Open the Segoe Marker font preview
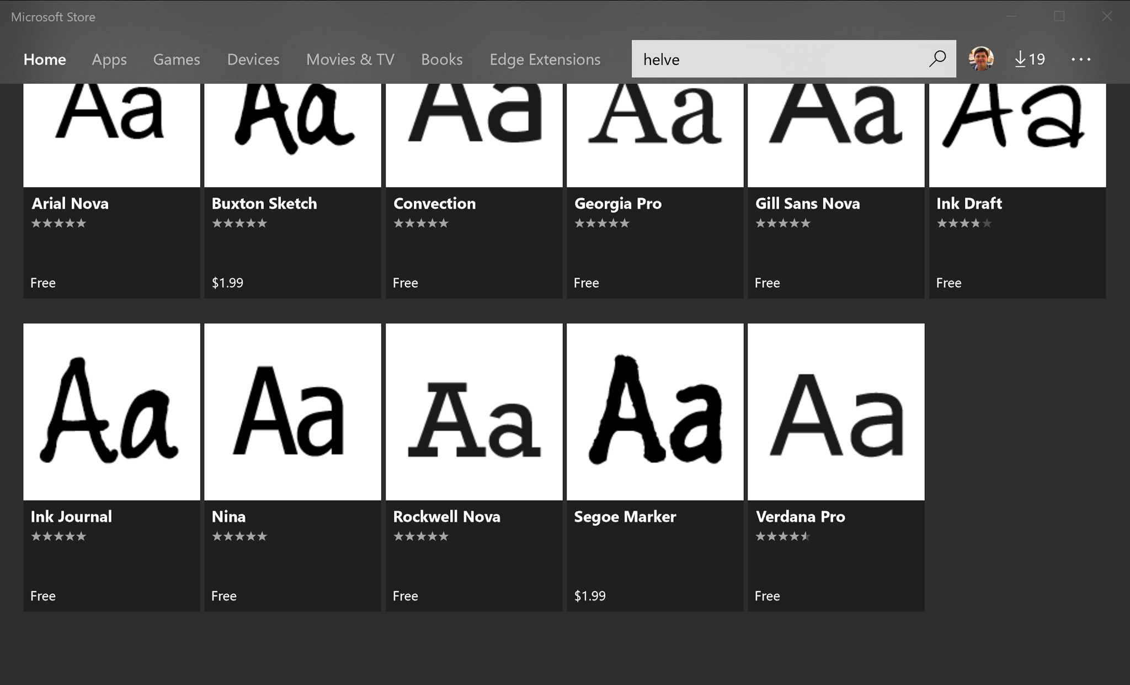The width and height of the screenshot is (1130, 685). tap(655, 412)
